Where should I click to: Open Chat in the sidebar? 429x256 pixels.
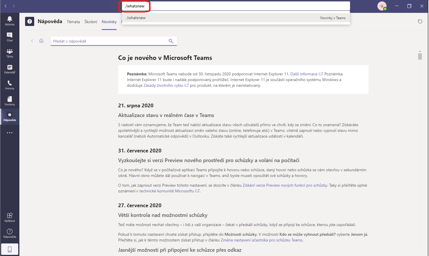(x=10, y=37)
